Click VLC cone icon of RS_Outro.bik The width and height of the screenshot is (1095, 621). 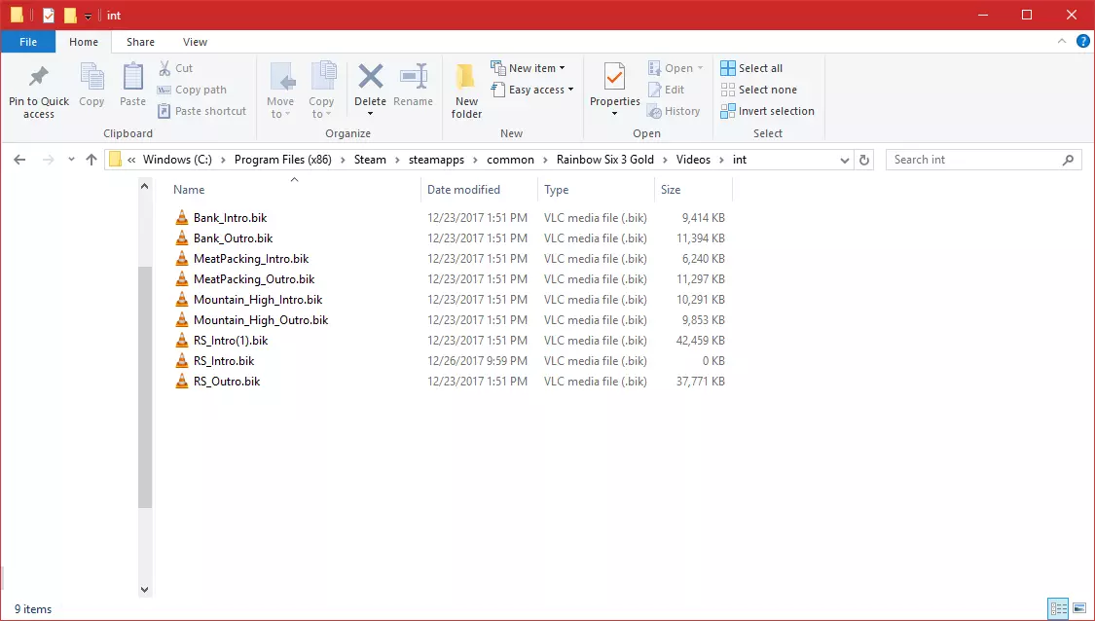[x=182, y=382]
